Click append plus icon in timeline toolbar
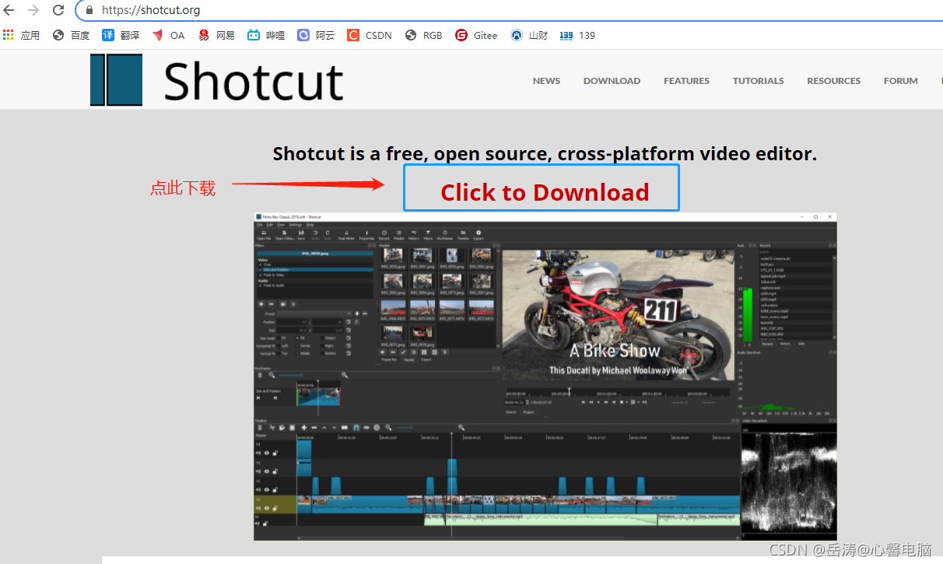Image resolution: width=943 pixels, height=564 pixels. tap(303, 427)
